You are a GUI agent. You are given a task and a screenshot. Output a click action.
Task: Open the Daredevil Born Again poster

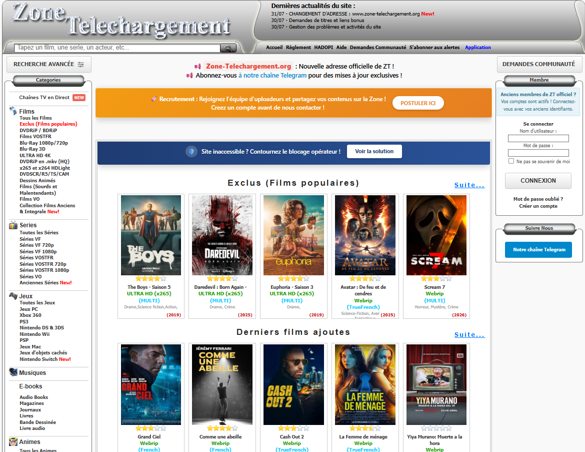click(x=222, y=235)
